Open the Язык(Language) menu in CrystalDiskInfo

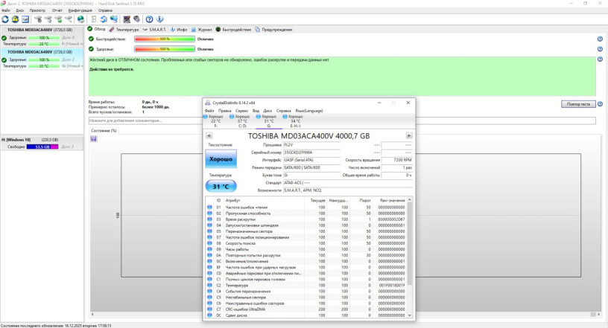pyautogui.click(x=308, y=110)
